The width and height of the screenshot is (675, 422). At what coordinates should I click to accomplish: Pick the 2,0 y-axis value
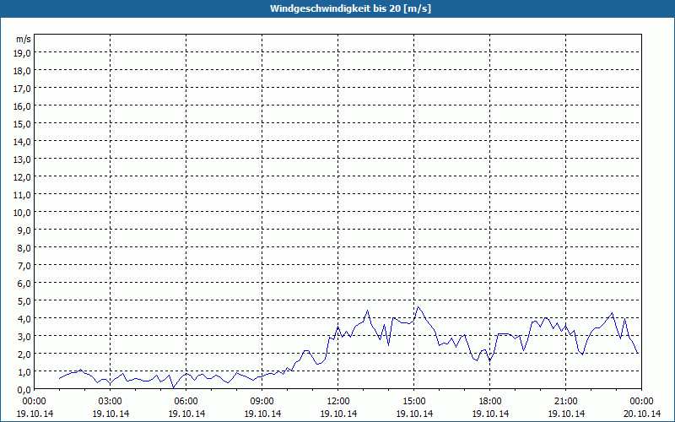pyautogui.click(x=24, y=354)
